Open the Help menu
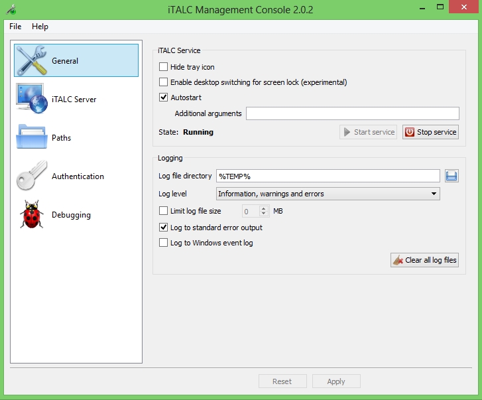 click(x=40, y=27)
